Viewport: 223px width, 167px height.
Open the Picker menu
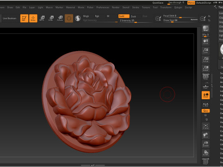(x=90, y=7)
